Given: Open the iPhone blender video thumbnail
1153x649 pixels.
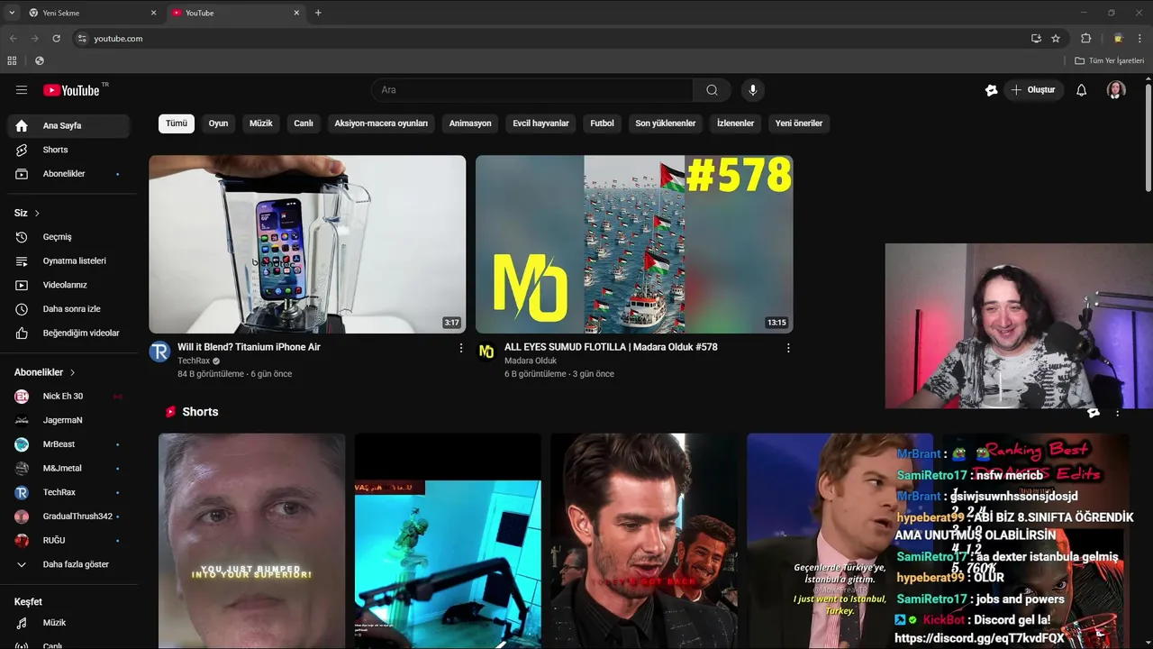Looking at the screenshot, I should pyautogui.click(x=307, y=244).
